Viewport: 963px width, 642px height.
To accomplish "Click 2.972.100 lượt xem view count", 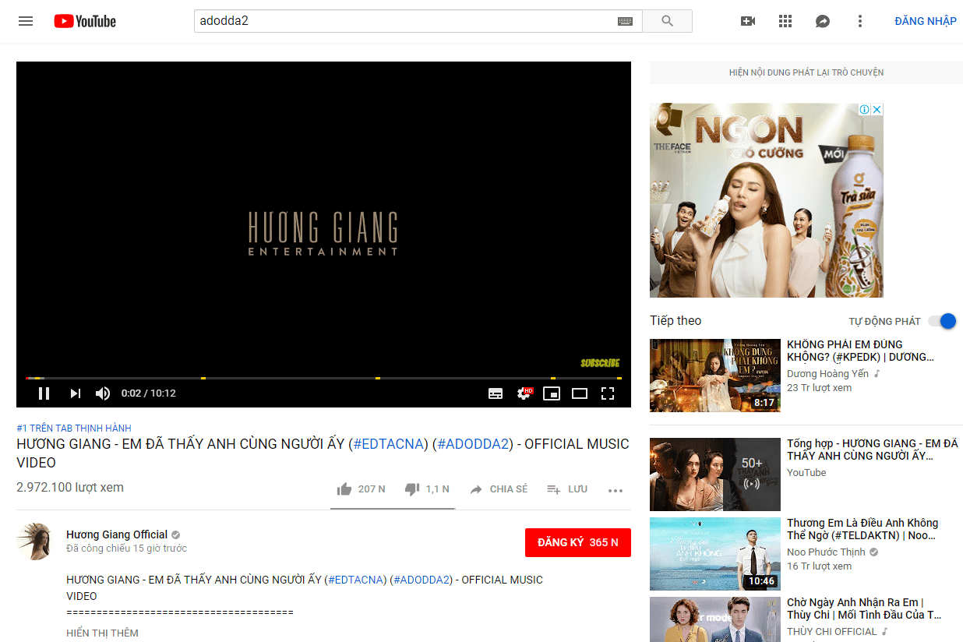I will pos(70,488).
